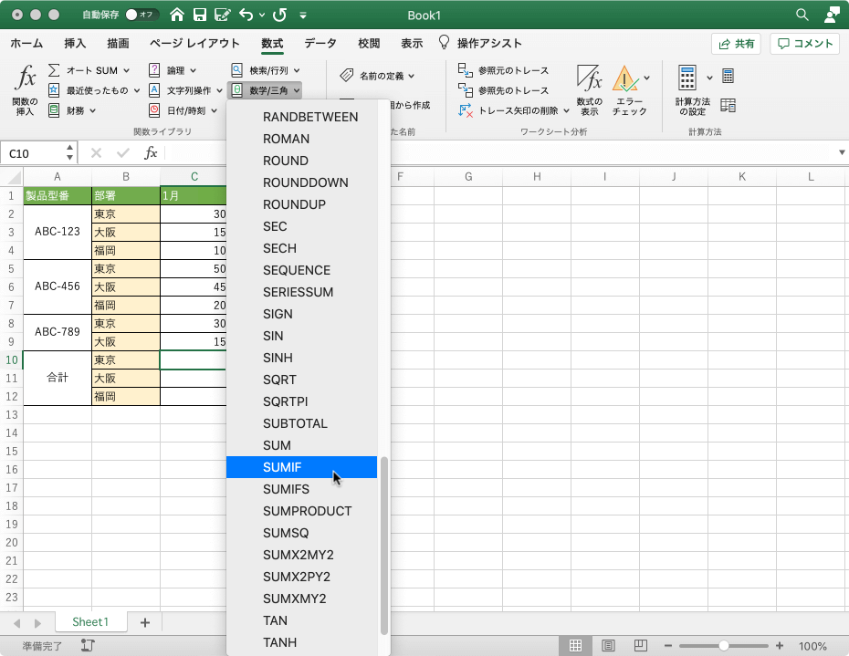
Task: Open the Insert (挿入) tab
Action: [75, 43]
